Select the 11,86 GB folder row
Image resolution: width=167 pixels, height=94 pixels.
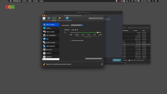coord(136,36)
